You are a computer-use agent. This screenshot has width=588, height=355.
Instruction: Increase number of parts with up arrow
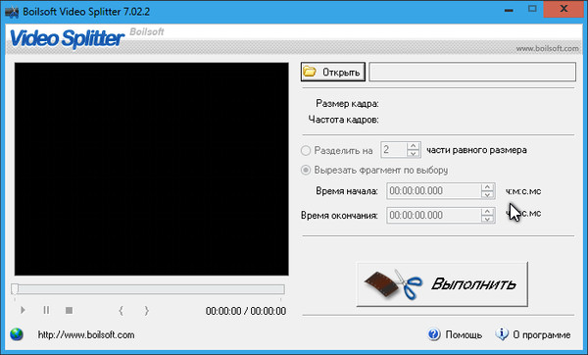[414, 146]
